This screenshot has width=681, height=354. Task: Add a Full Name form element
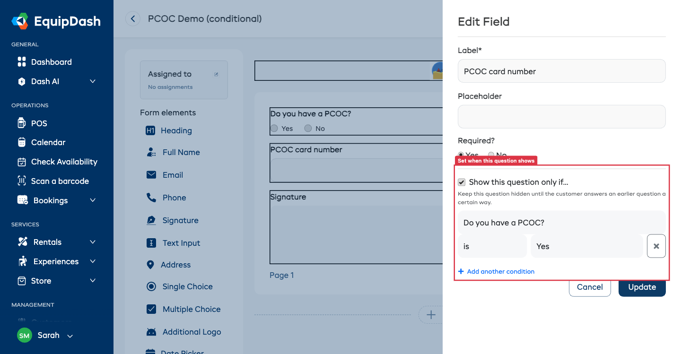181,152
